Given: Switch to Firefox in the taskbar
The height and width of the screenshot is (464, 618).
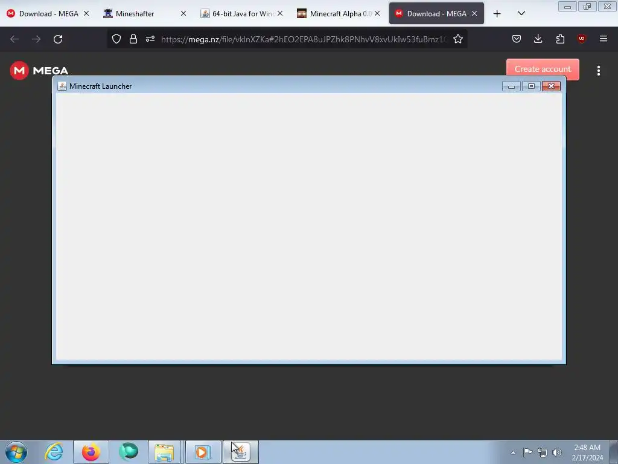Looking at the screenshot, I should click(91, 452).
